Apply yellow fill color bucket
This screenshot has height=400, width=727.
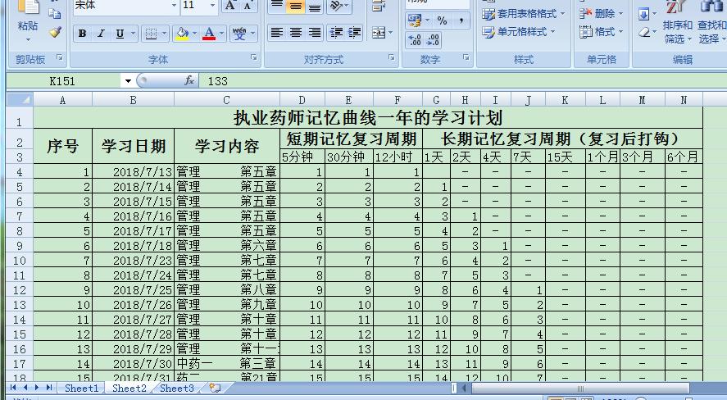pos(182,34)
